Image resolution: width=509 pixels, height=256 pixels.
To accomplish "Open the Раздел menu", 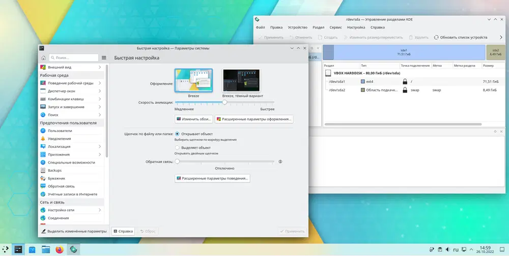I will [319, 27].
